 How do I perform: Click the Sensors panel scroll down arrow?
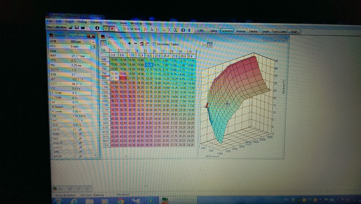[x=95, y=156]
